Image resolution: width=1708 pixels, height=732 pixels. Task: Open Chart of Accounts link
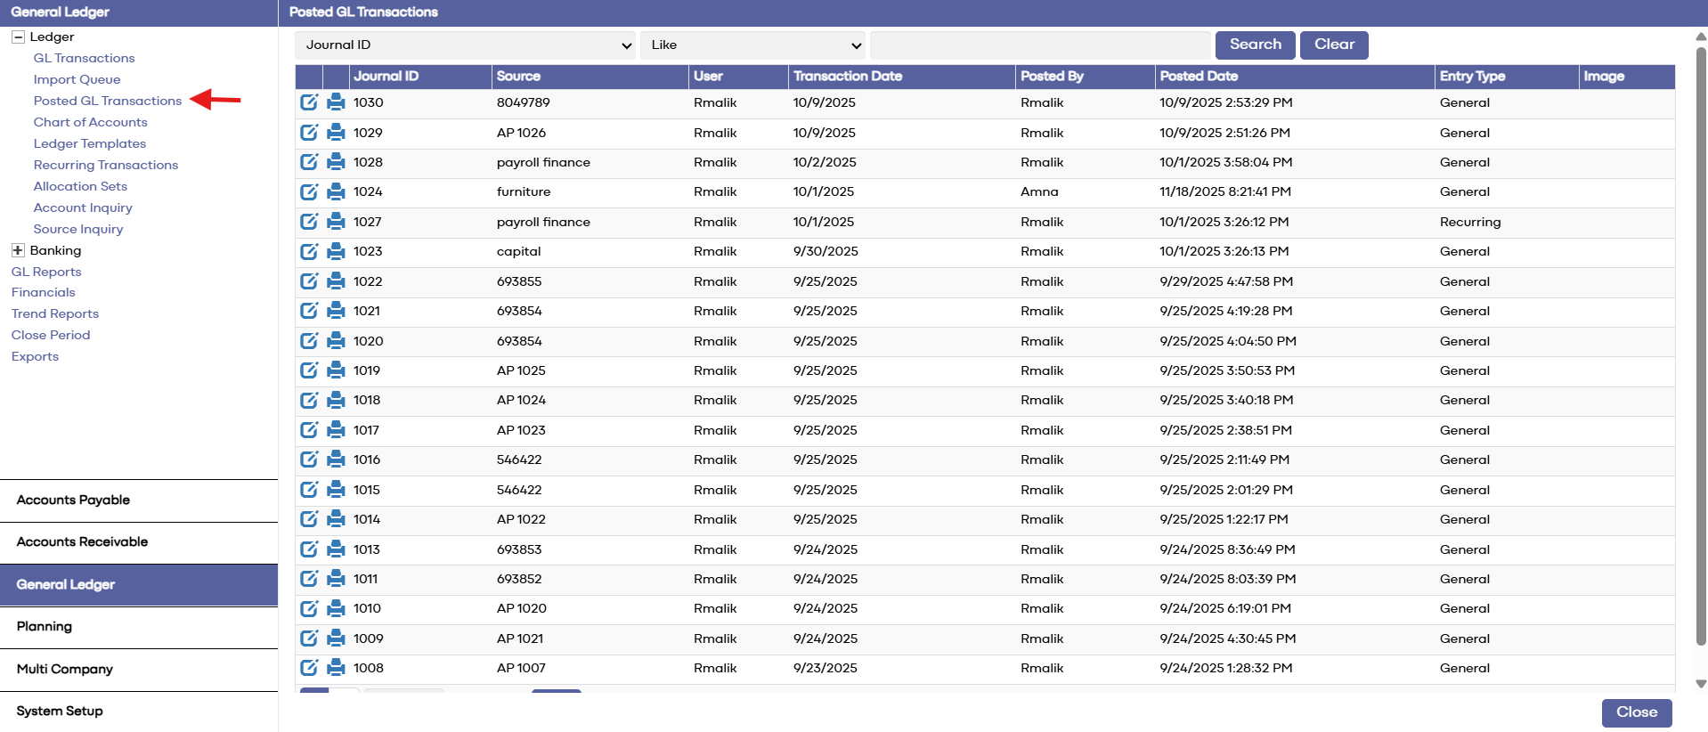(x=91, y=122)
